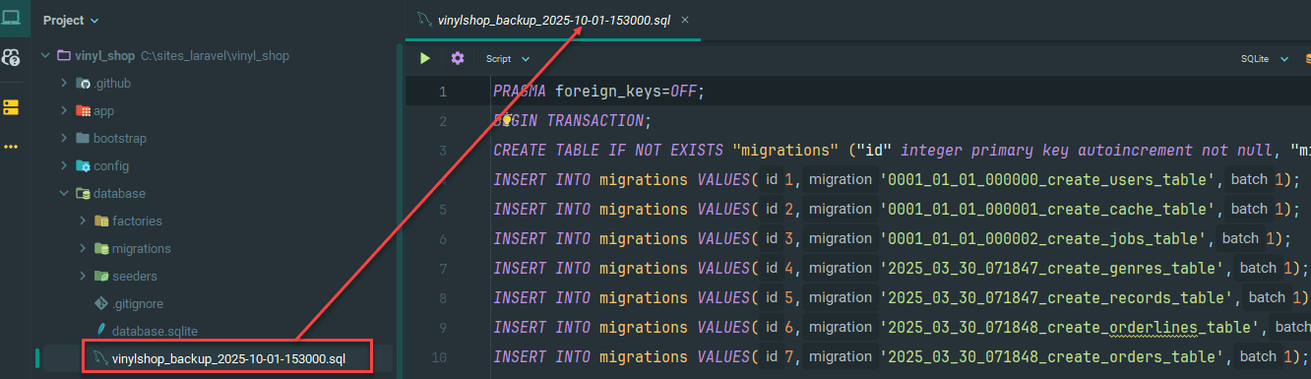
Task: Open the Copilot icon in left sidebar
Action: (x=12, y=57)
